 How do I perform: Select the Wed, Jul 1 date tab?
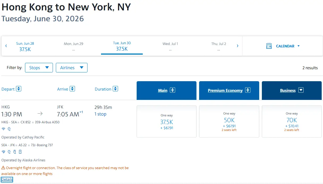tap(170, 46)
